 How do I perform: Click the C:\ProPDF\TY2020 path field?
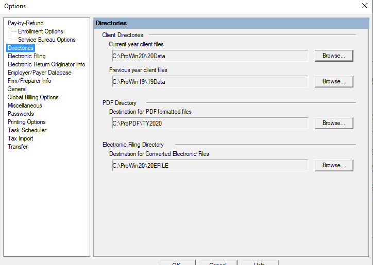point(210,123)
